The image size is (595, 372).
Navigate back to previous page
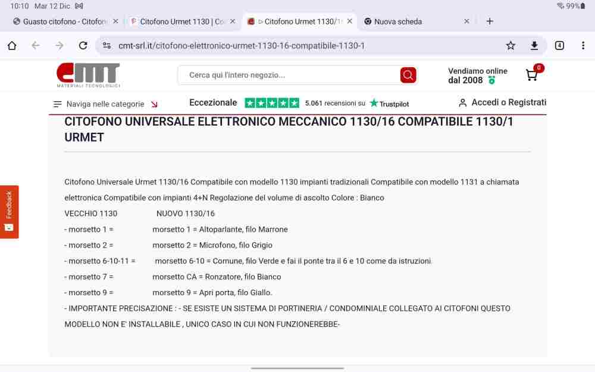pos(36,46)
